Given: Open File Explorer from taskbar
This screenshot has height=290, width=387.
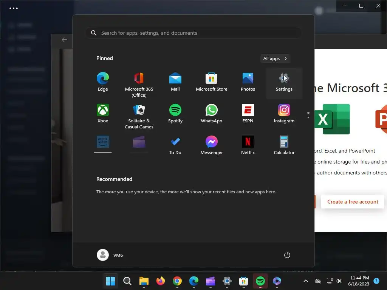Looking at the screenshot, I should (x=144, y=281).
